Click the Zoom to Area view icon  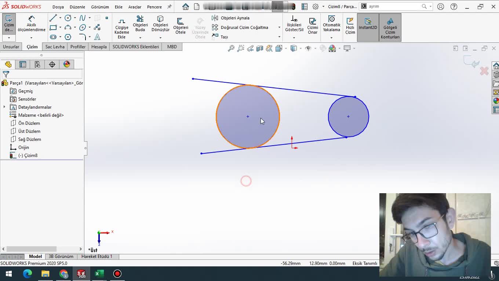click(x=241, y=48)
